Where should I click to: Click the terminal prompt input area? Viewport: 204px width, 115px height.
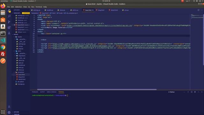coord(67,96)
